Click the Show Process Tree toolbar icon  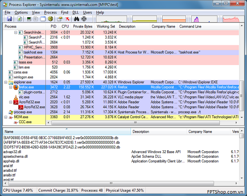[36, 19]
